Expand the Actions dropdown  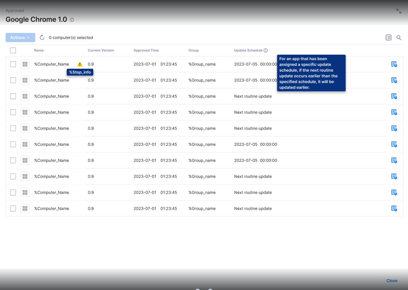point(20,37)
